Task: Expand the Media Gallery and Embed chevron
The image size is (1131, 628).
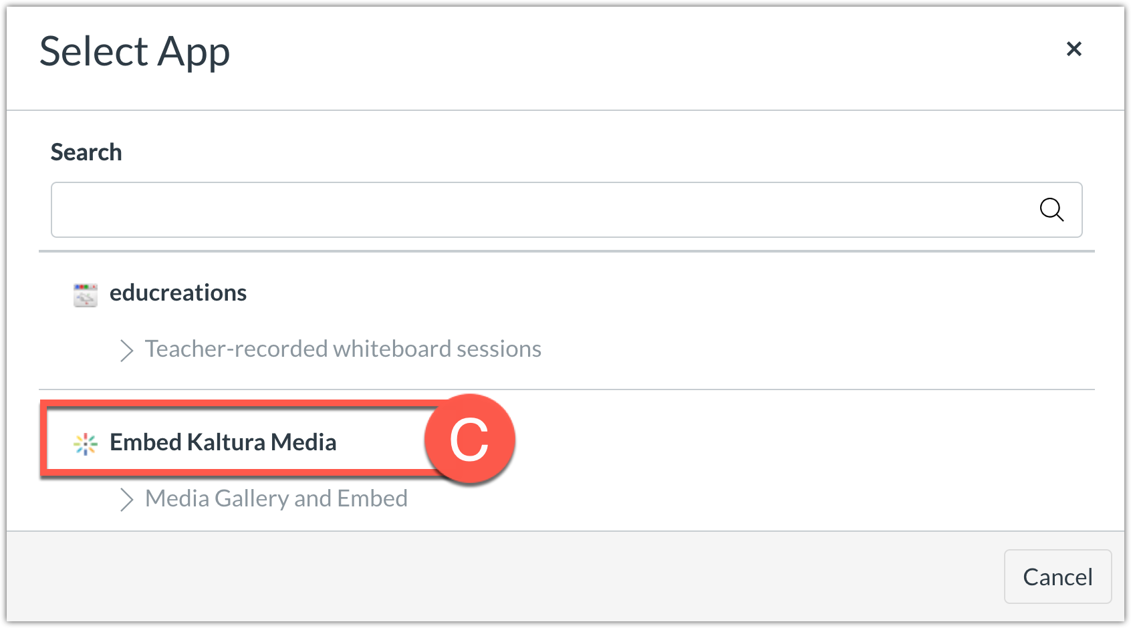Action: (x=126, y=499)
